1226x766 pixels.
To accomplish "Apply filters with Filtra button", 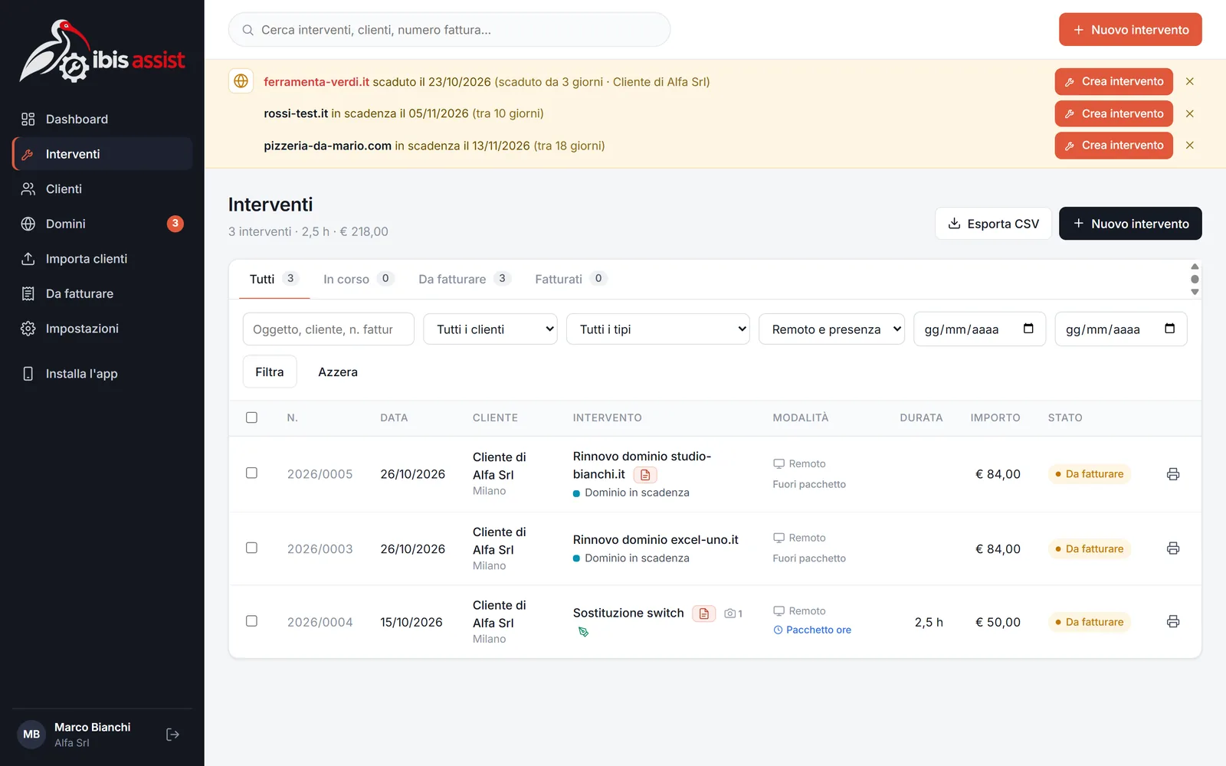I will 270,372.
